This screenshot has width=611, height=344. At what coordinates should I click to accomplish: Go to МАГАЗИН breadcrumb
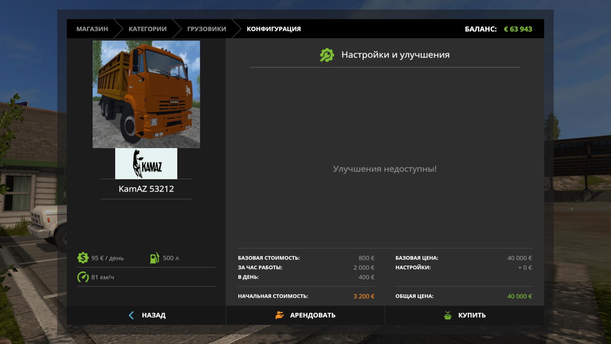(92, 29)
